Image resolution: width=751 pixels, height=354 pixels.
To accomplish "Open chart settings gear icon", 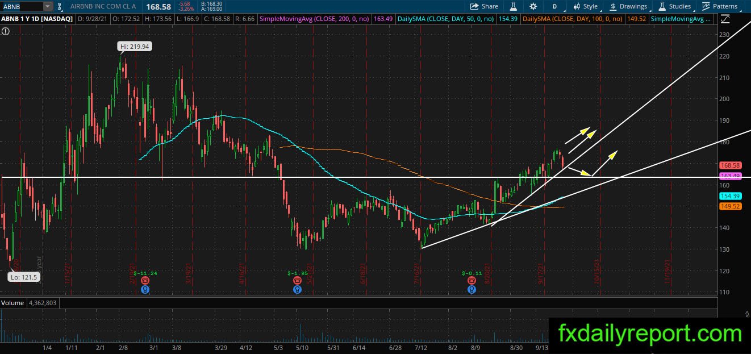I will (533, 6).
